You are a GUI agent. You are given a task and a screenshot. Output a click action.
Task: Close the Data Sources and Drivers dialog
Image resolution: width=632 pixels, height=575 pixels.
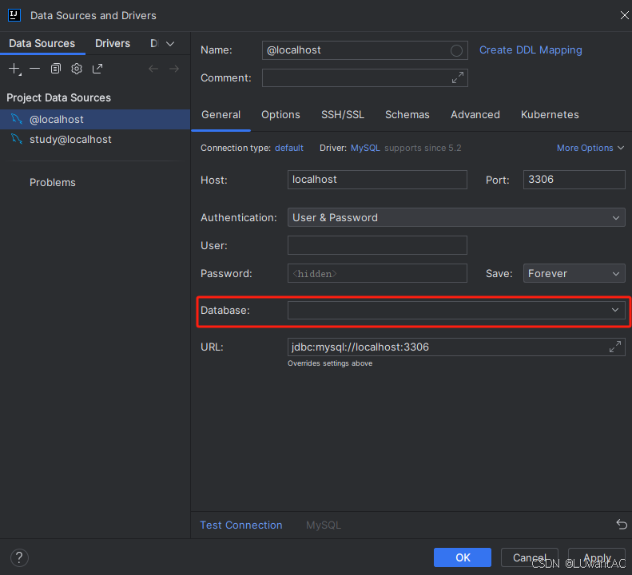tap(624, 15)
